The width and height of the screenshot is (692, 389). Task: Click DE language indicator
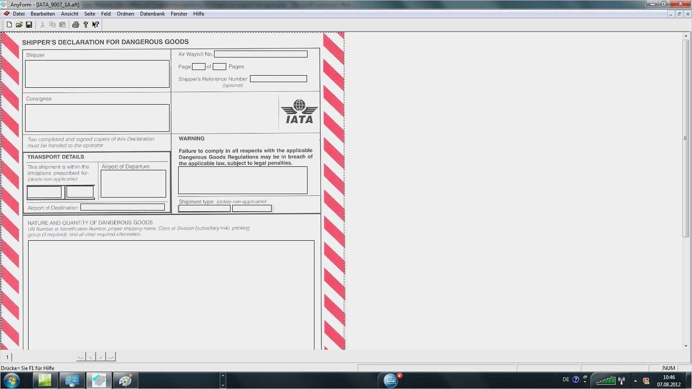(566, 379)
